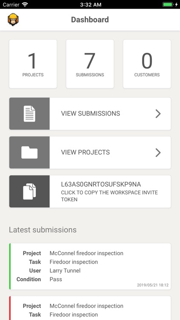Select the Submissions count card

coord(90,64)
